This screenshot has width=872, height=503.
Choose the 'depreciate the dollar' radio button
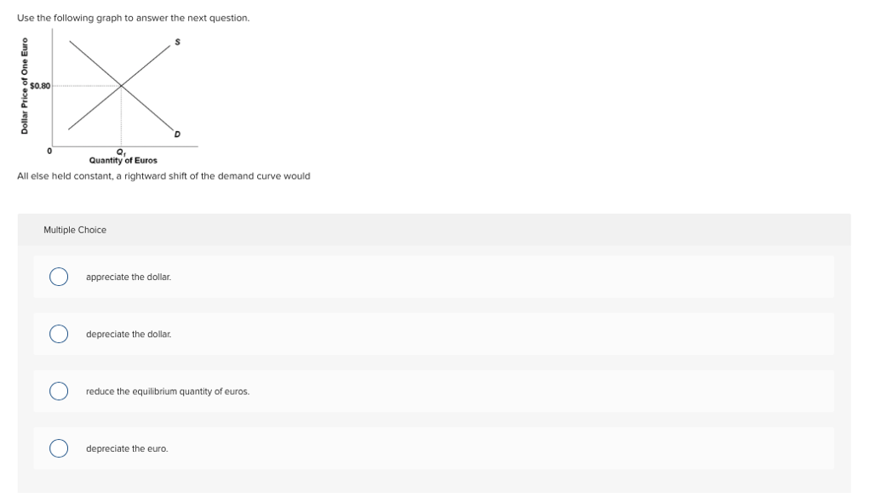coord(59,334)
